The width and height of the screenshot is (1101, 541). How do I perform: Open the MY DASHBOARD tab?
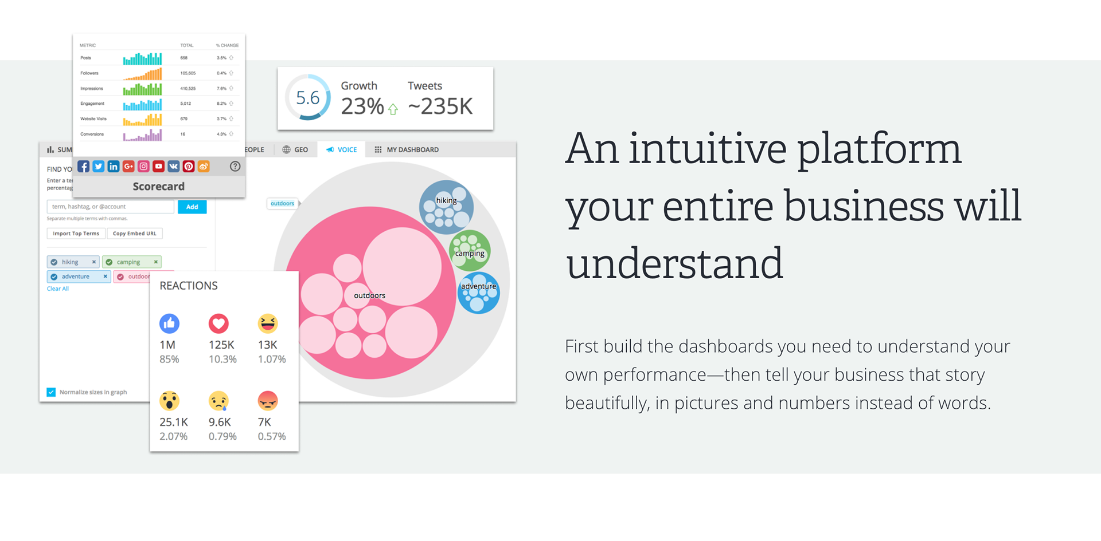point(407,150)
